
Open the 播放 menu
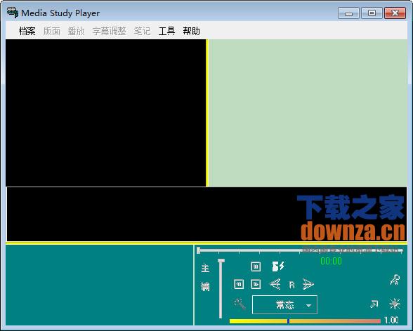point(76,31)
